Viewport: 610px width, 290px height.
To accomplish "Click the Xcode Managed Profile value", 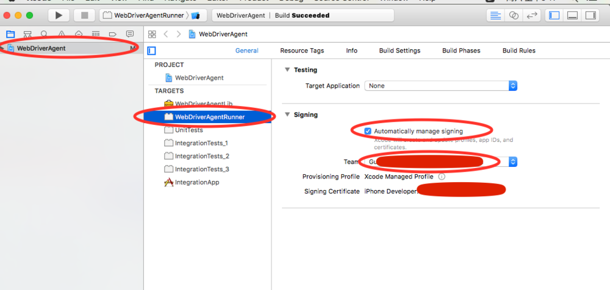I will 399,177.
